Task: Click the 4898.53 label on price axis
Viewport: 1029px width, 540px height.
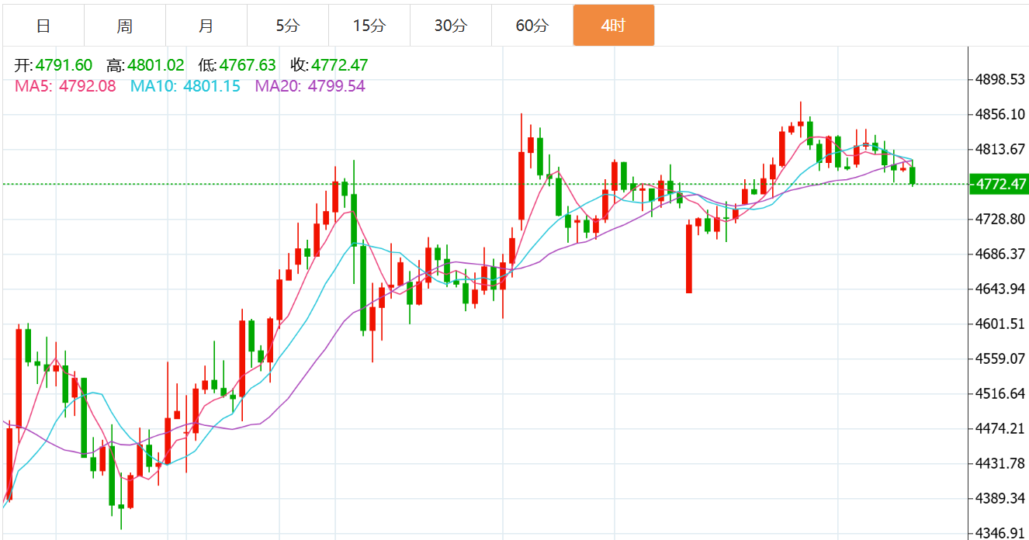Action: [1000, 79]
